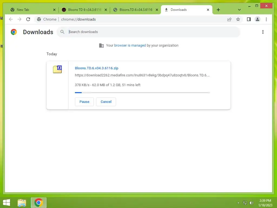Close the New Tab tab
The image size is (277, 208).
[x=54, y=10]
